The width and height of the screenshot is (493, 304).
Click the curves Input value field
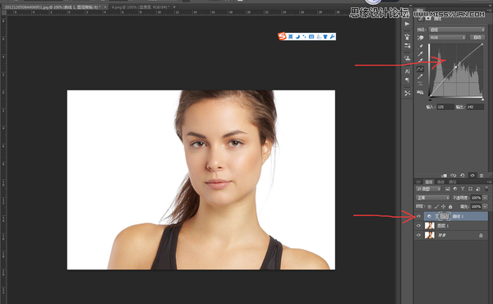445,107
